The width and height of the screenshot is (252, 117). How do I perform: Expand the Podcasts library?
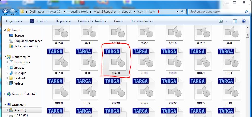pyautogui.click(x=7, y=78)
